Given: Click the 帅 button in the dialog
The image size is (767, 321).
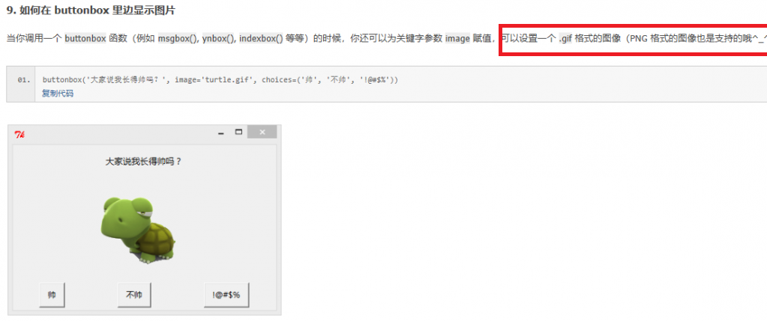Looking at the screenshot, I should 52,295.
